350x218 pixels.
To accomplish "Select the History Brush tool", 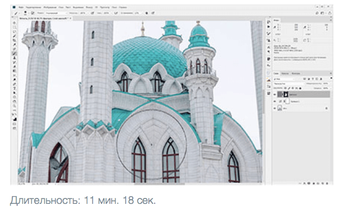I will 15,62.
